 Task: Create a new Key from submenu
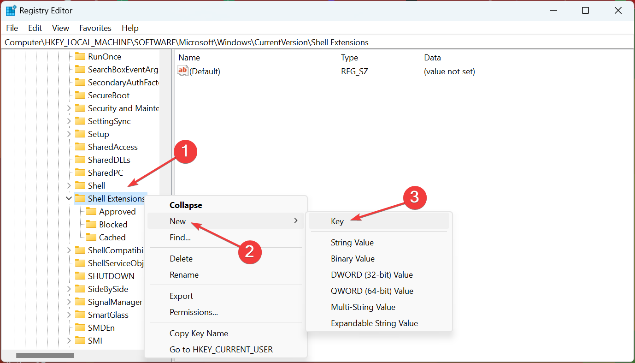pos(379,221)
